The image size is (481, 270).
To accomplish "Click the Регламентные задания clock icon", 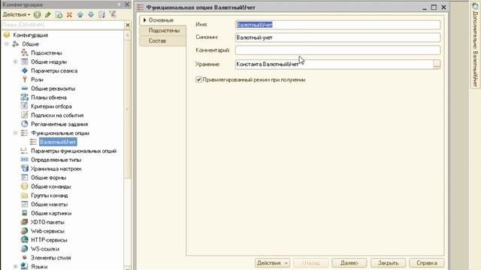I will tap(25, 124).
